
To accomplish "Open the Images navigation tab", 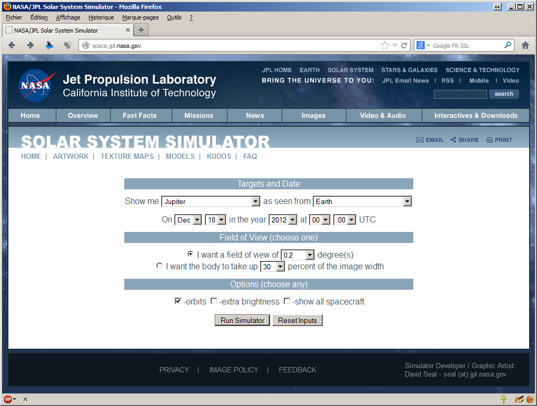I will [x=314, y=116].
